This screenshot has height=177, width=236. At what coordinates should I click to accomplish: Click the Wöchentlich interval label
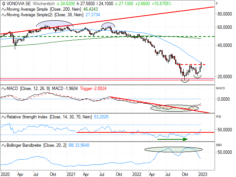[x=44, y=4]
